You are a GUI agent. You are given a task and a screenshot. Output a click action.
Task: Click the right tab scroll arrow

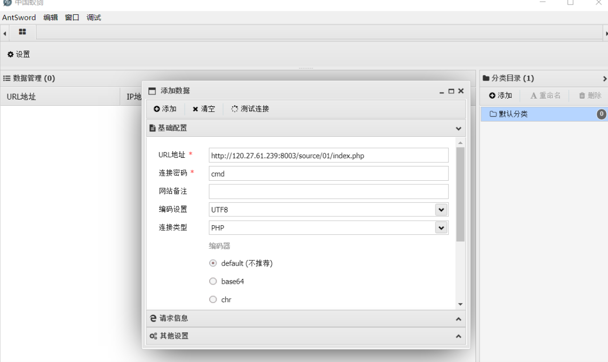pos(605,34)
